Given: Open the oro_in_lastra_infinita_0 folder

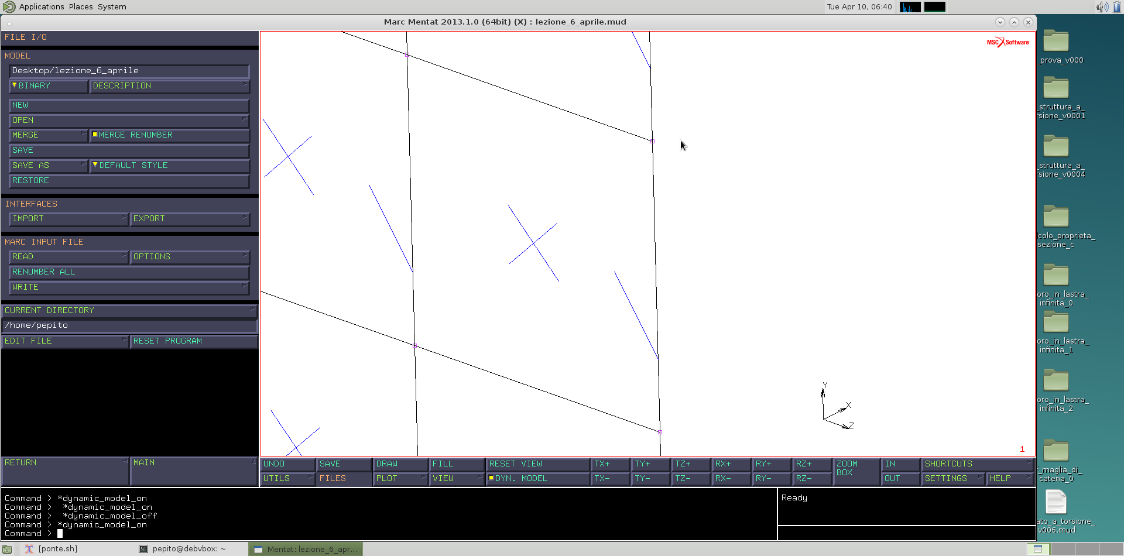Looking at the screenshot, I should click(x=1056, y=275).
